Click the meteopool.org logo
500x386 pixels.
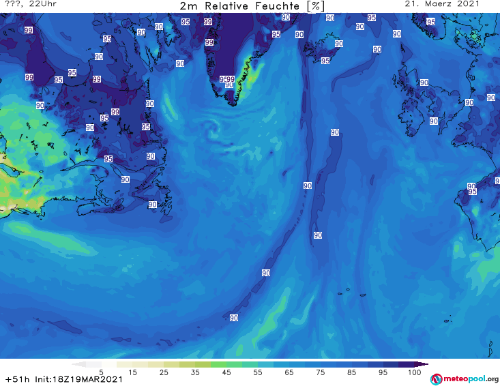click(x=465, y=379)
